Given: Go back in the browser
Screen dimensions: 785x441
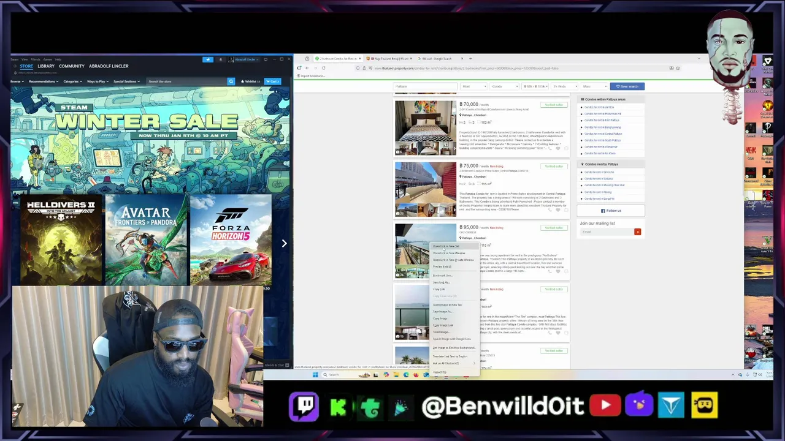Looking at the screenshot, I should [x=307, y=68].
